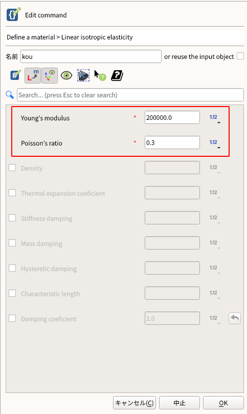Click the eye view icon
This screenshot has width=247, height=414.
click(x=66, y=75)
